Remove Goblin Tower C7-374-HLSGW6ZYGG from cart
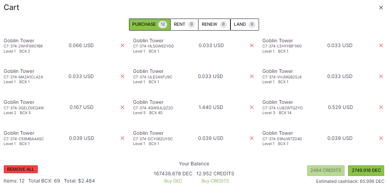Screen dimensions: 389x188 pyautogui.click(x=252, y=45)
